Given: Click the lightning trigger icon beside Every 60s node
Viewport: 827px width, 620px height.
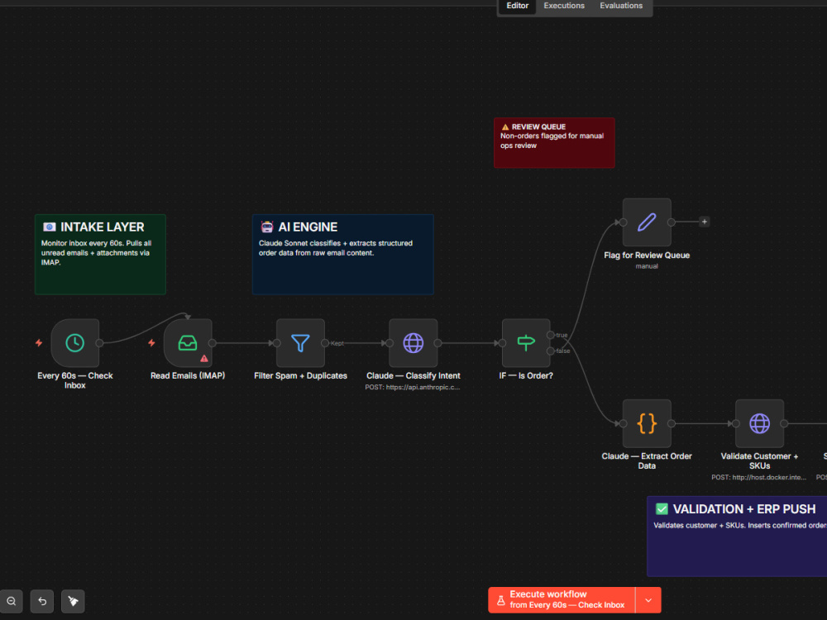Looking at the screenshot, I should [39, 343].
